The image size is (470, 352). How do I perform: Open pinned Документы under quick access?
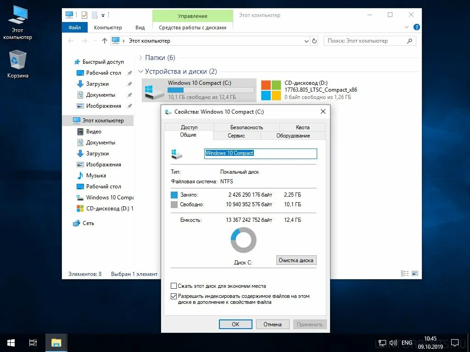[x=101, y=95]
